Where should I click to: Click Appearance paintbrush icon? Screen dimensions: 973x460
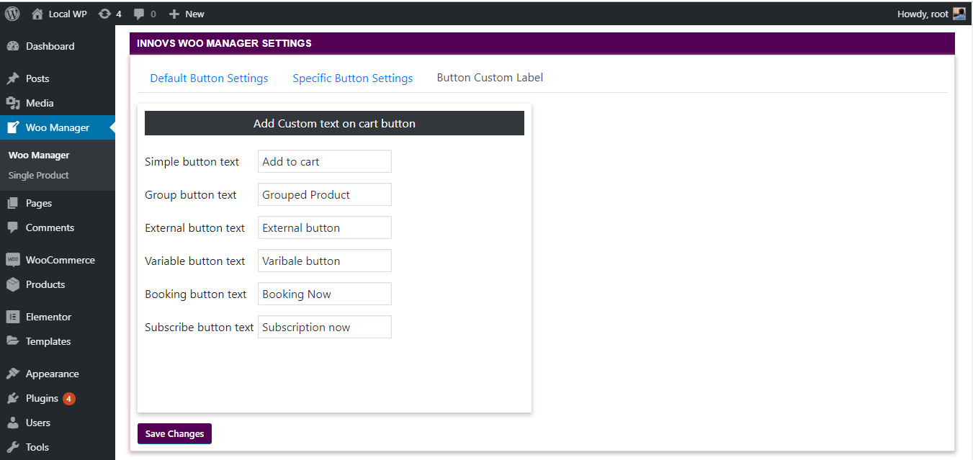click(x=13, y=374)
